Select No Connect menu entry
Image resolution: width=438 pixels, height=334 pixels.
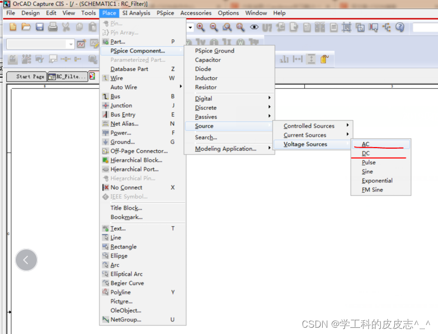tap(143, 187)
